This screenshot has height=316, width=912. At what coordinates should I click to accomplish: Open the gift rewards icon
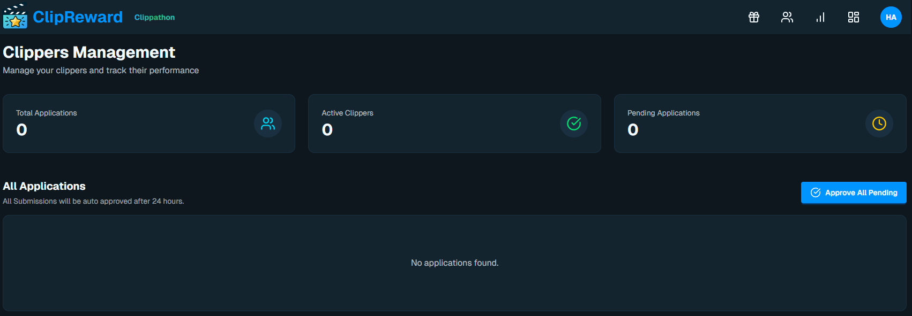(754, 17)
